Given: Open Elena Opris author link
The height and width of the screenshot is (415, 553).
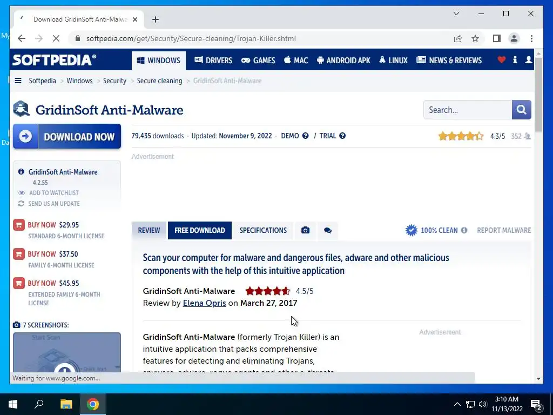Looking at the screenshot, I should [x=204, y=303].
